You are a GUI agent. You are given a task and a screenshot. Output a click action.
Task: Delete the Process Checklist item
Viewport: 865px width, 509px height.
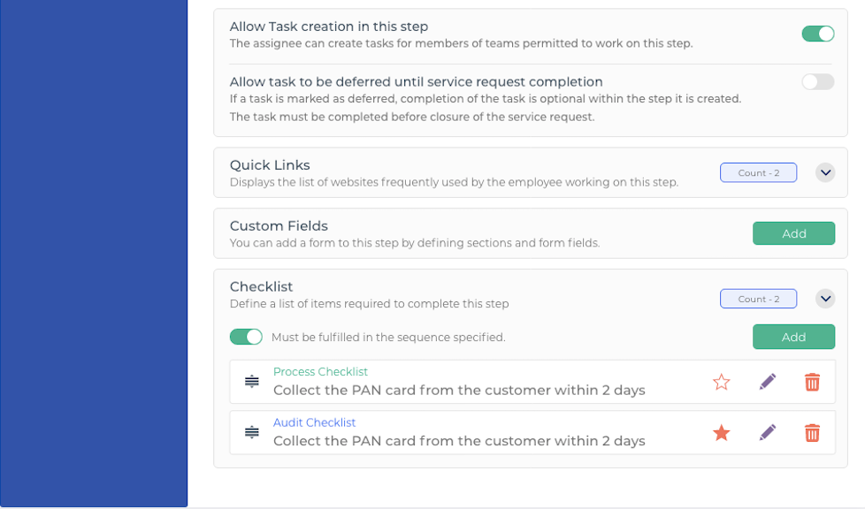pyautogui.click(x=812, y=382)
